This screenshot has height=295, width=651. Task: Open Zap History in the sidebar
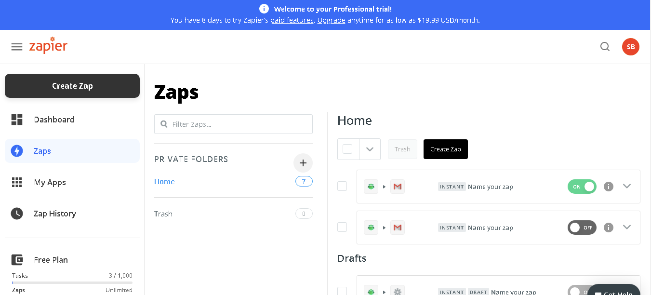[54, 214]
